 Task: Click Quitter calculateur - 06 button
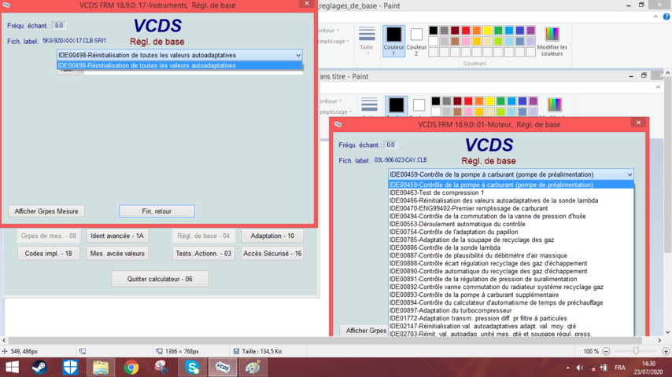click(x=160, y=279)
